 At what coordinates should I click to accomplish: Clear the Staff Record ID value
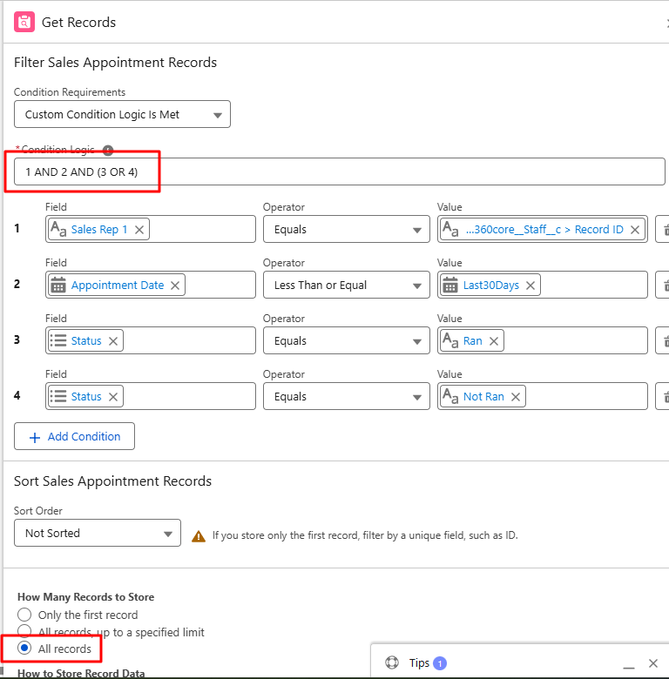click(x=635, y=230)
